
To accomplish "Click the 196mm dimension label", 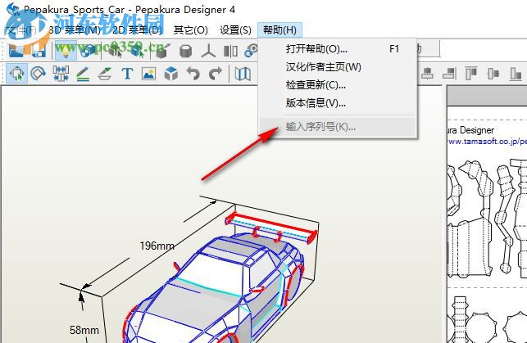I will pos(157,246).
